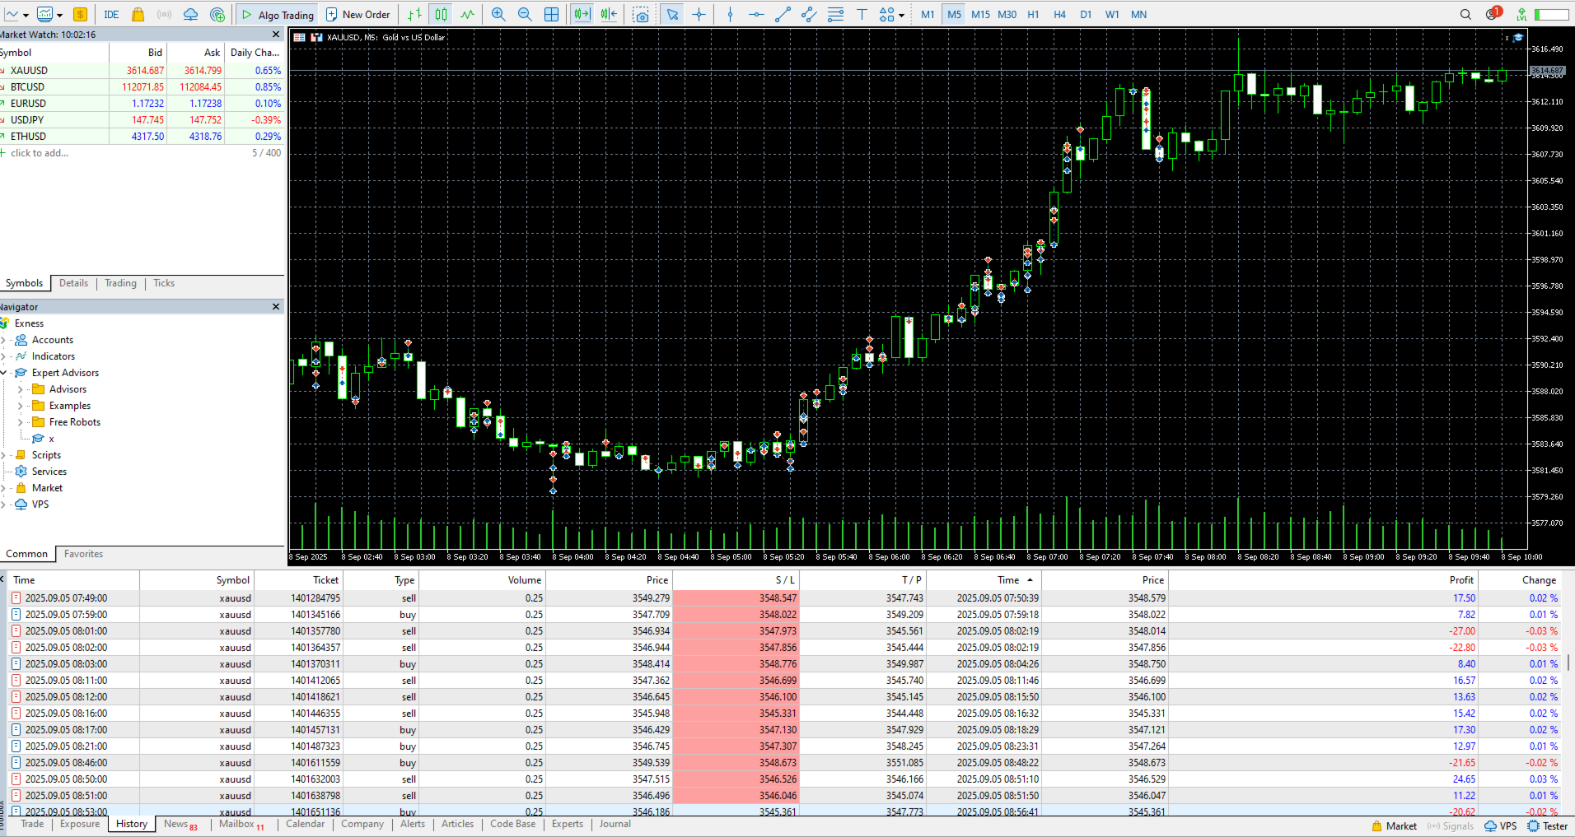Open the search magnifier icon
Viewport: 1575px width, 837px height.
[1465, 14]
